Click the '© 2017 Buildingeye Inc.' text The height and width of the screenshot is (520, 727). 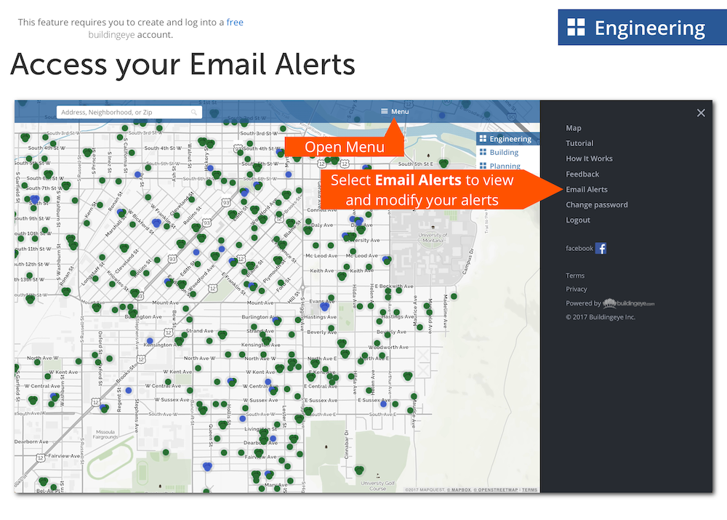tap(601, 317)
